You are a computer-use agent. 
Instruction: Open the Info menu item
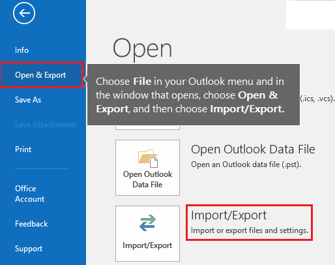coord(22,50)
